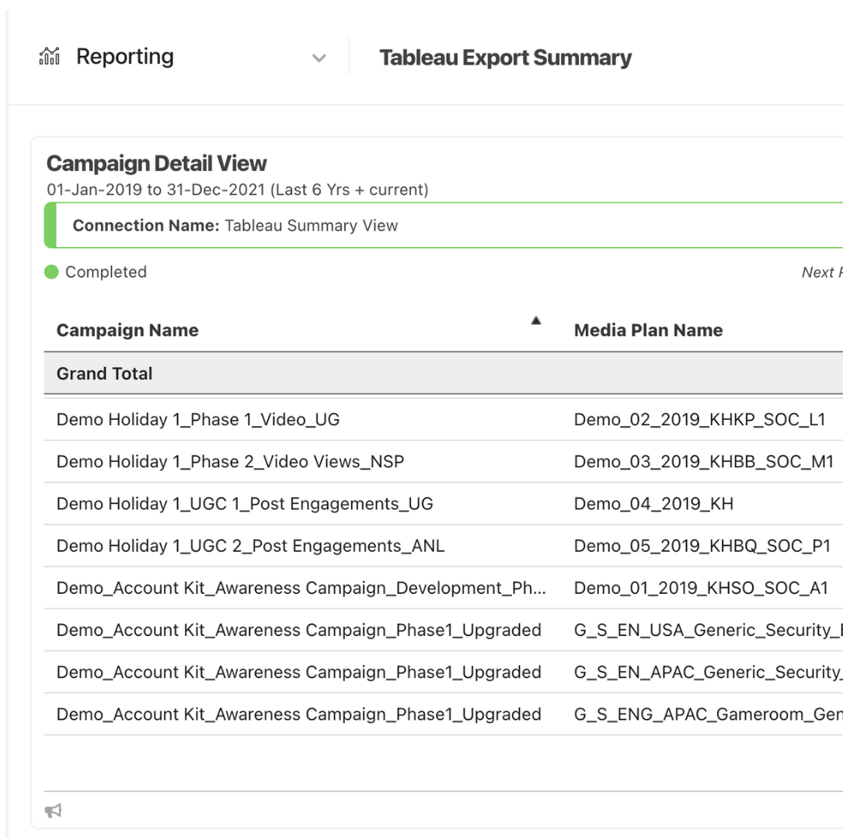Image resolution: width=843 pixels, height=838 pixels.
Task: Click the megaphone icon below the table
Action: click(53, 811)
